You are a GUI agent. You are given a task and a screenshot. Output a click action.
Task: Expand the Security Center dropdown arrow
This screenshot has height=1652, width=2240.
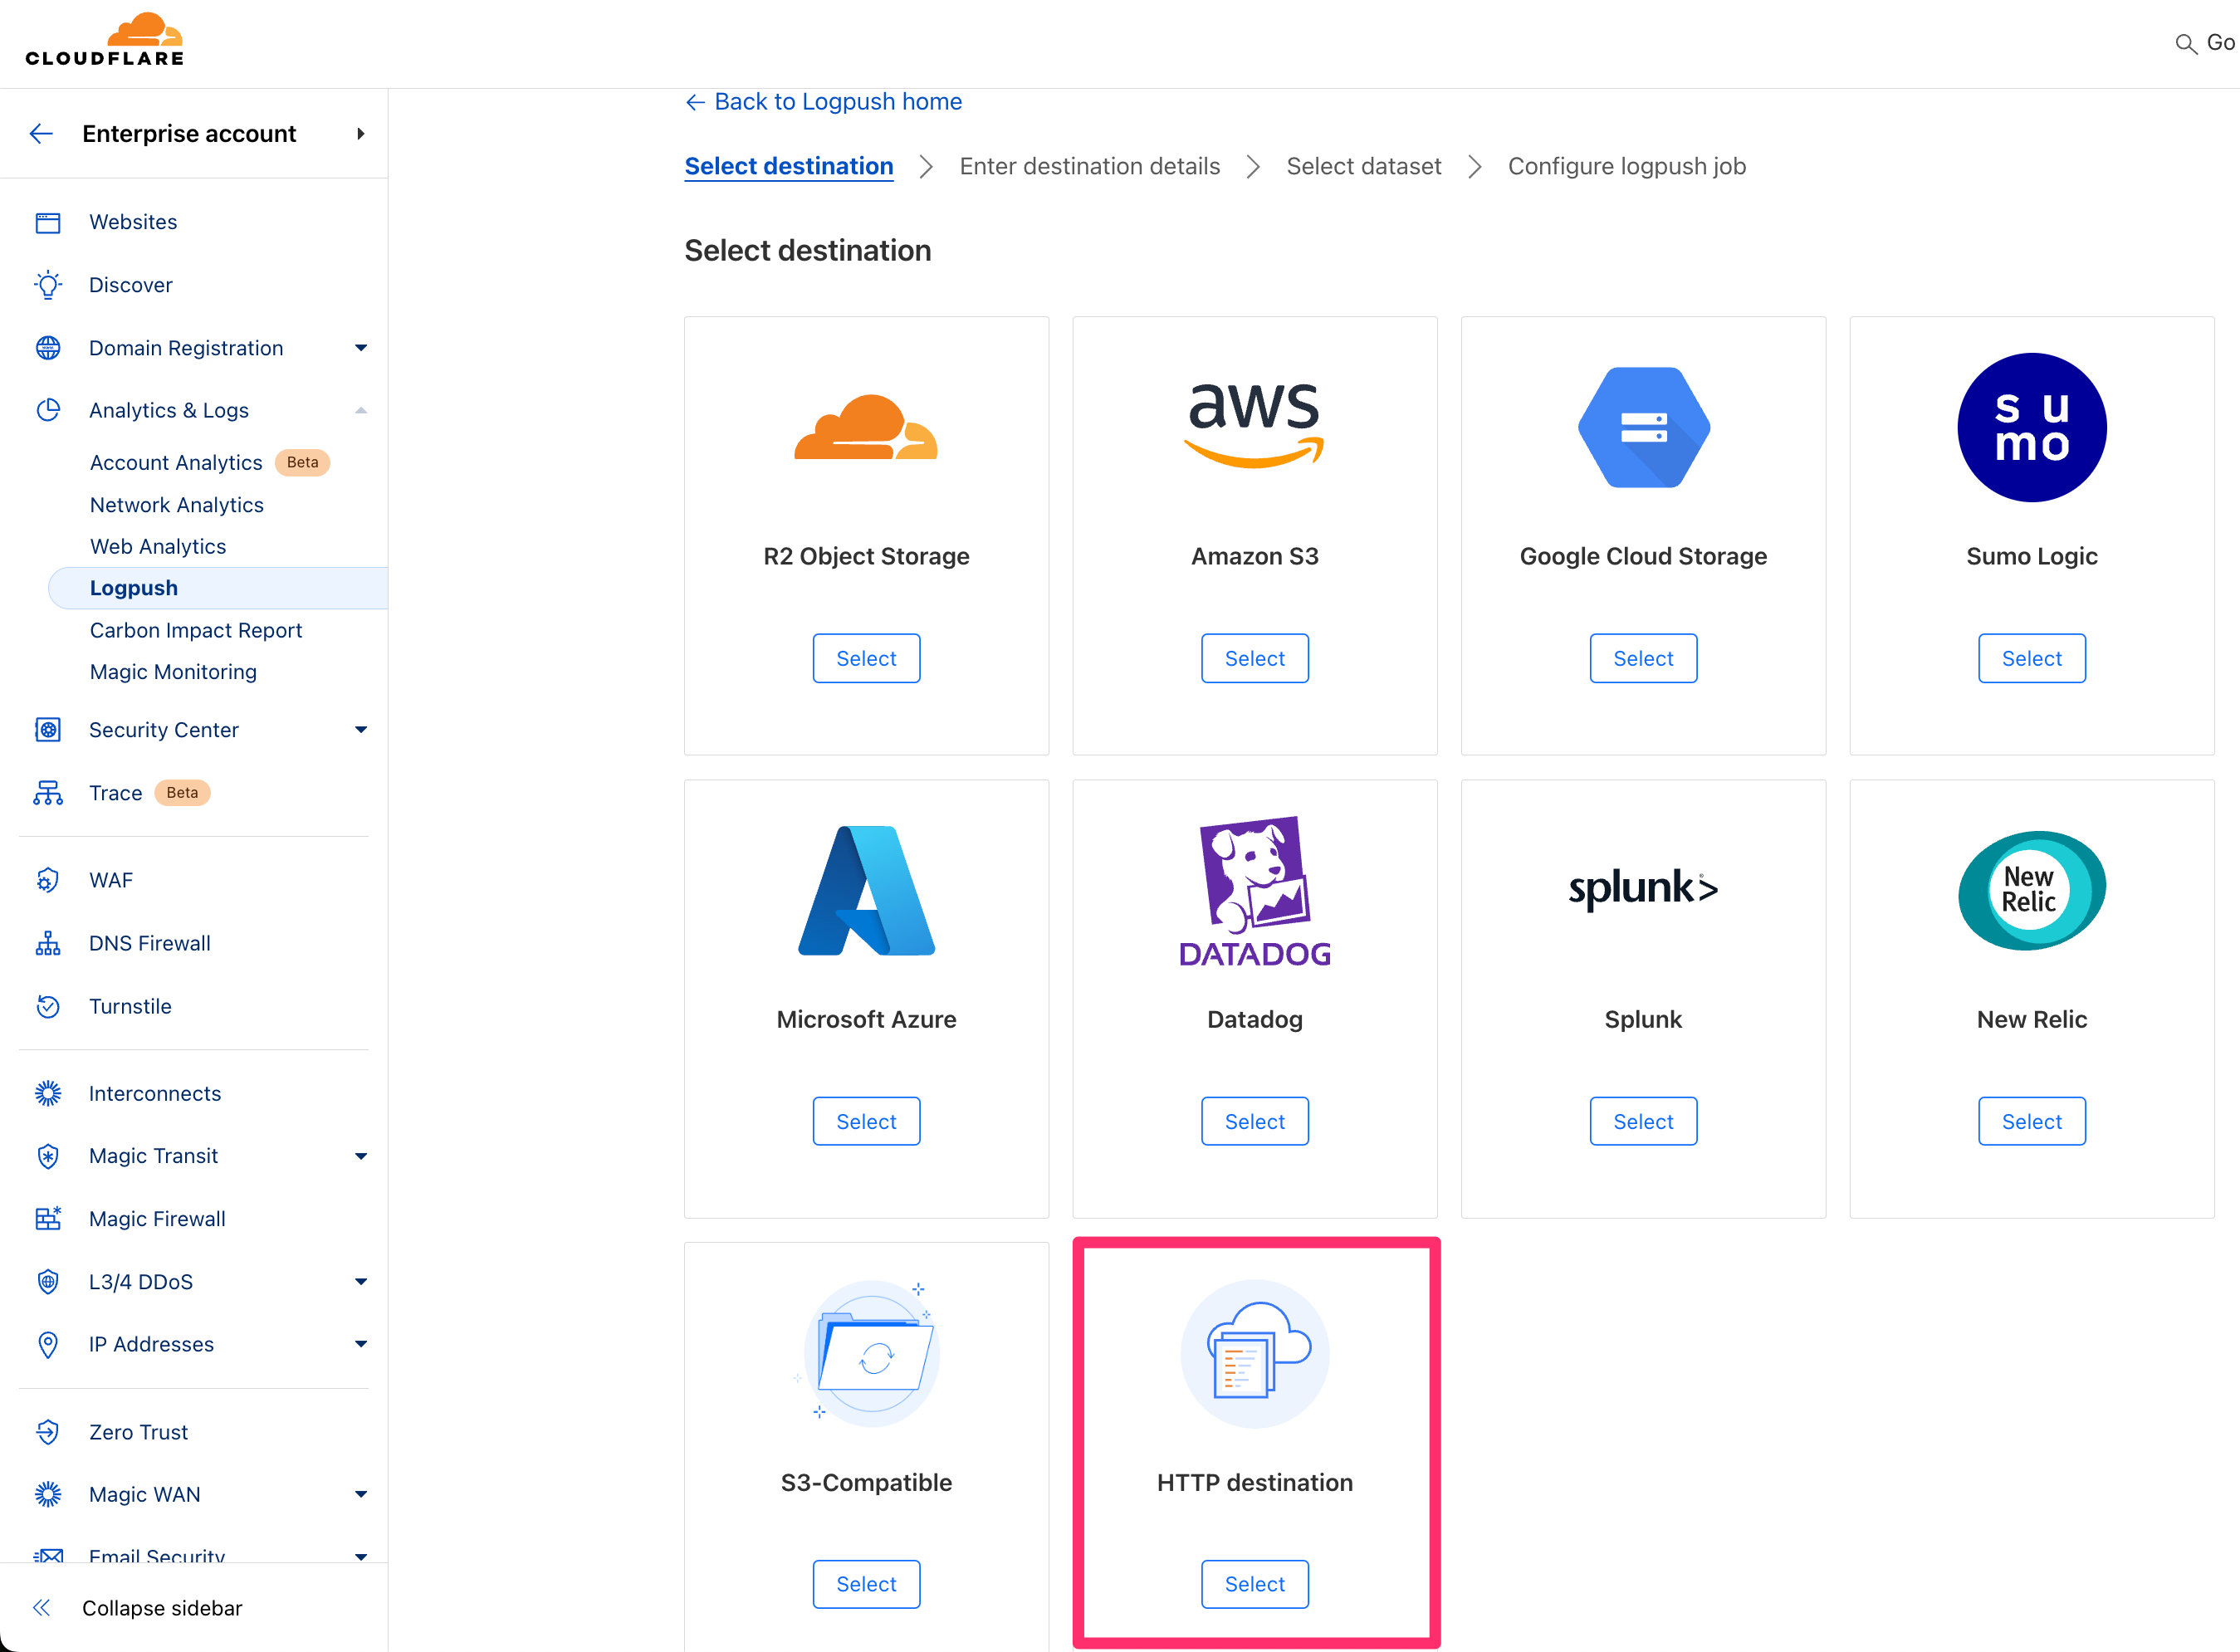[x=361, y=730]
